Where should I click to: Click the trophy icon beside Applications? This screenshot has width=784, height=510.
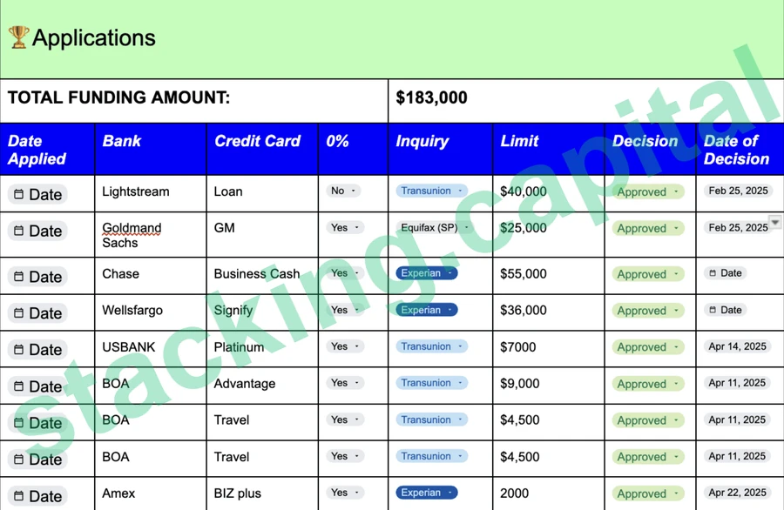pyautogui.click(x=18, y=37)
